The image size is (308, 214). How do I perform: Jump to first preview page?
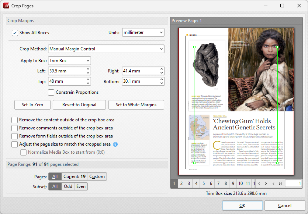click(273, 183)
